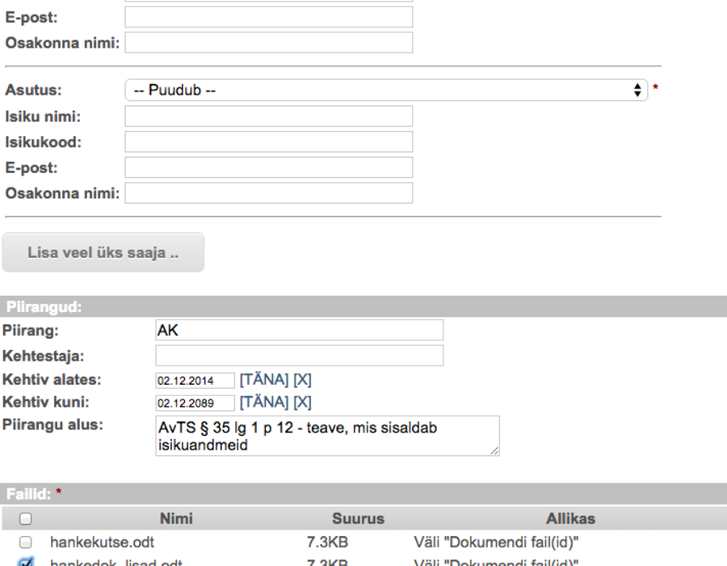Check the hankekutse.odt file checkbox
The width and height of the screenshot is (727, 566).
[x=26, y=542]
